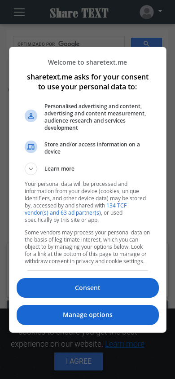Click the blue magnifier search button
Viewport: 175px width, 379px height.
pos(146,43)
